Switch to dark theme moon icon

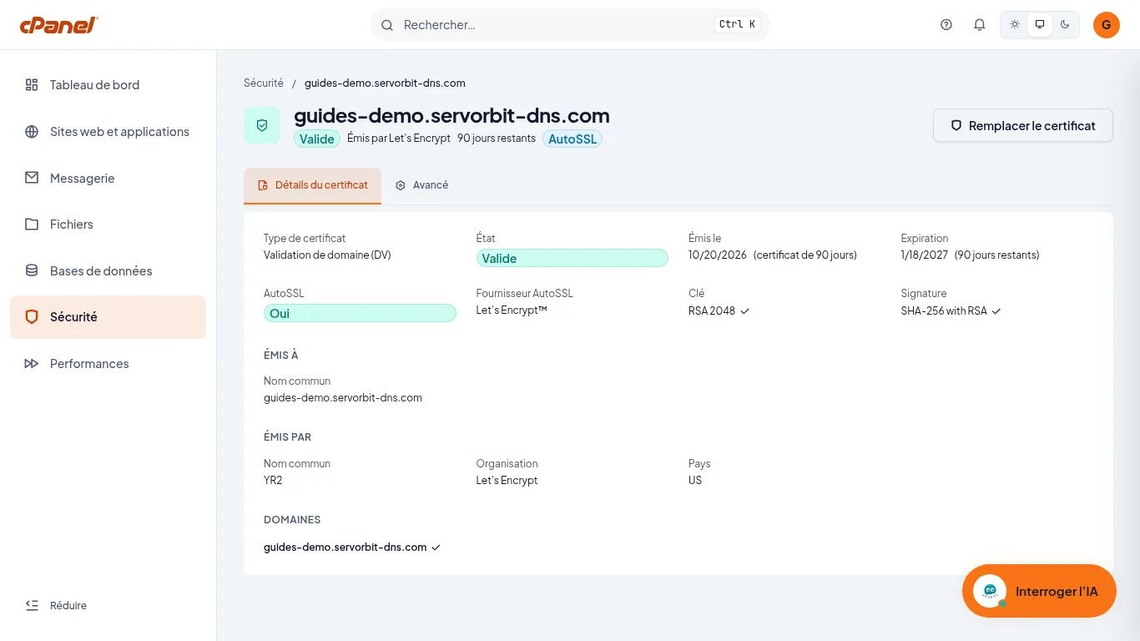[x=1065, y=25]
